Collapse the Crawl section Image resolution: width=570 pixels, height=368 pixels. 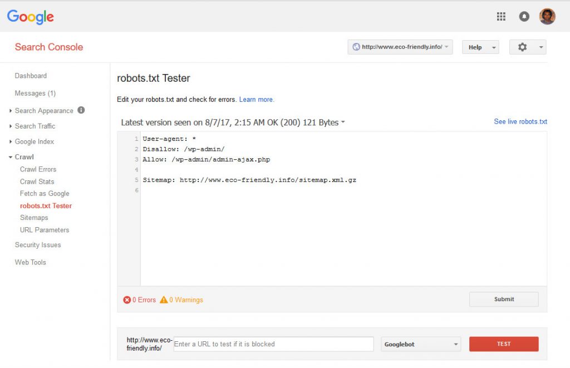(11, 157)
